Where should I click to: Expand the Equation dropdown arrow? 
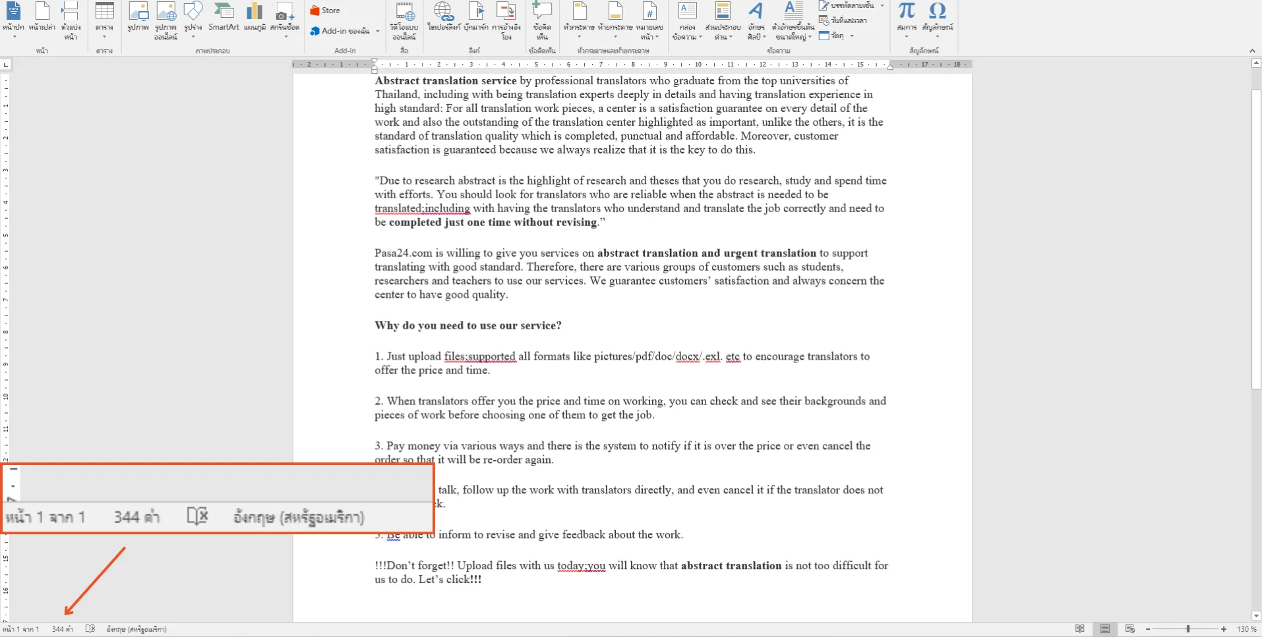click(907, 37)
